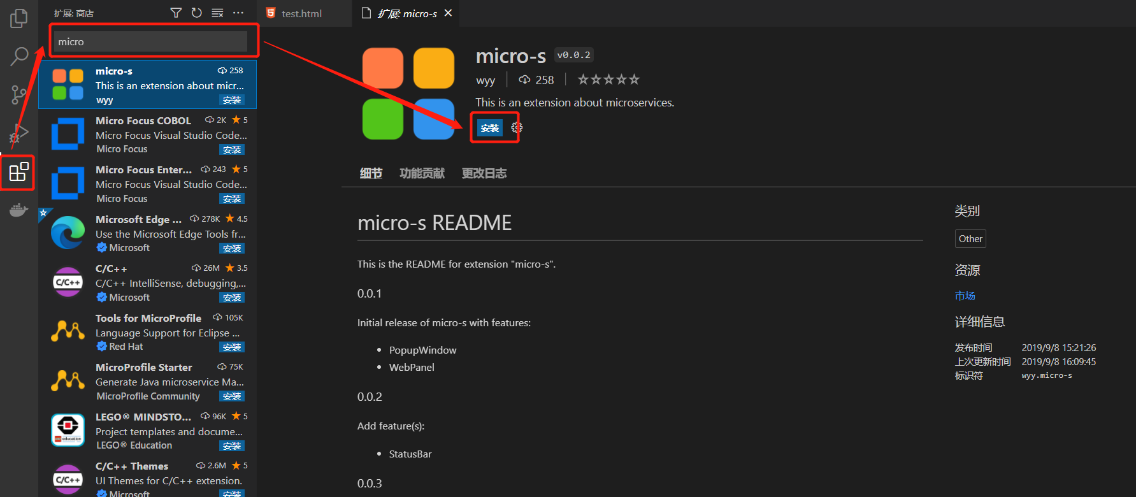Select MicroProfile Starter extension
Viewport: 1136px width, 497px height.
coord(147,381)
